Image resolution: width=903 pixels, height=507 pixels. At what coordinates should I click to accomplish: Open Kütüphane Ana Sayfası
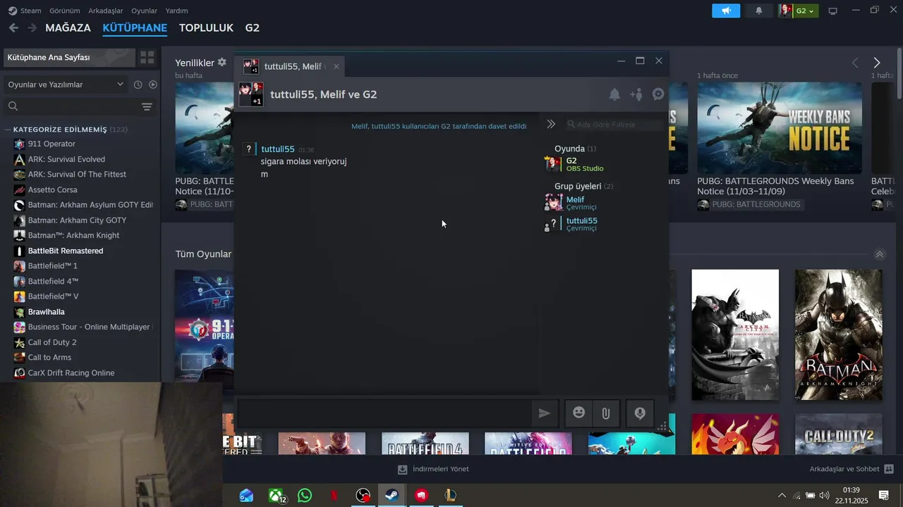pos(68,58)
